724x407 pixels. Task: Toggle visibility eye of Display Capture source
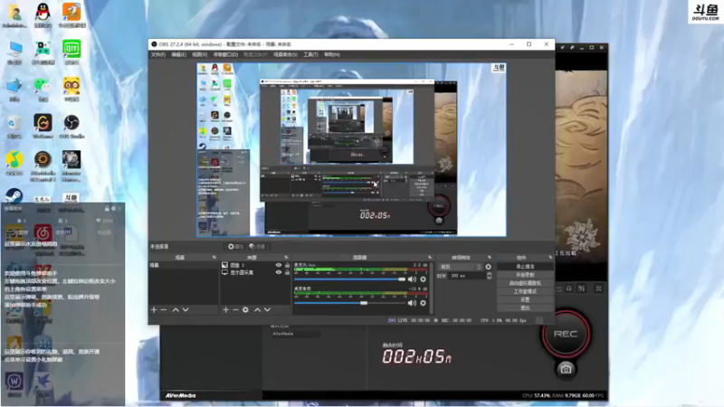tap(279, 272)
